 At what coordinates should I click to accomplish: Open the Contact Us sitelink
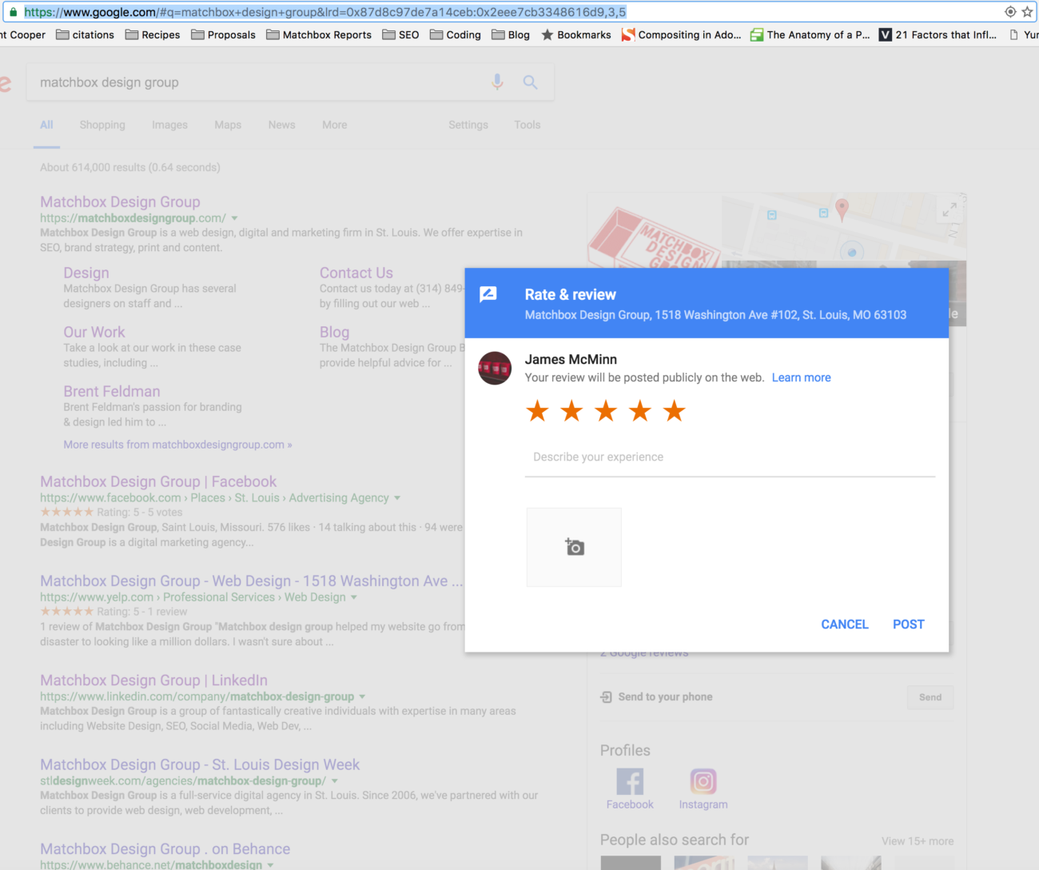tap(356, 273)
